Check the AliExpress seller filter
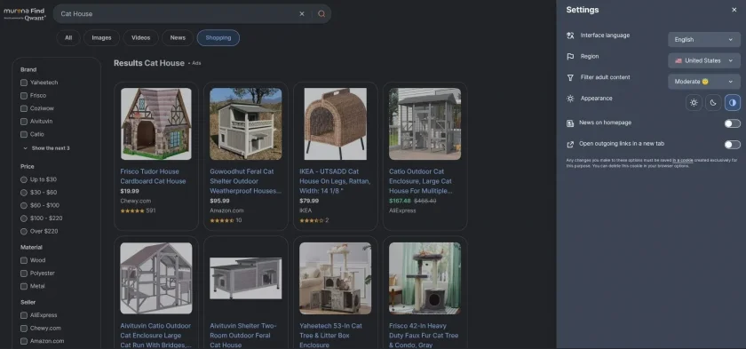The width and height of the screenshot is (746, 349). point(24,315)
